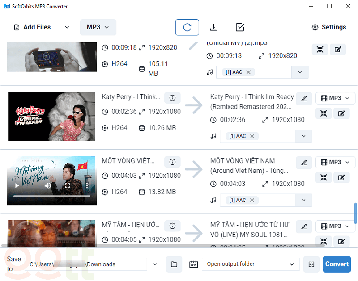Click the download icon in top toolbar

(214, 27)
